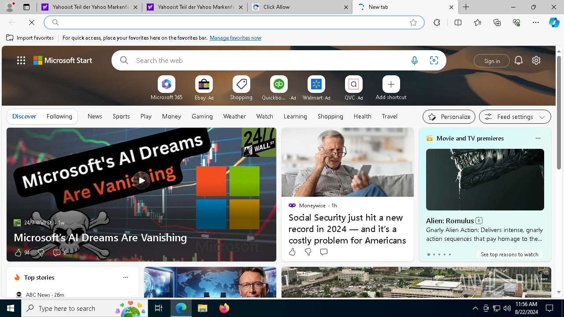Image resolution: width=564 pixels, height=317 pixels.
Task: Play the Microsoft's AI Dreams video
Action: (x=141, y=180)
